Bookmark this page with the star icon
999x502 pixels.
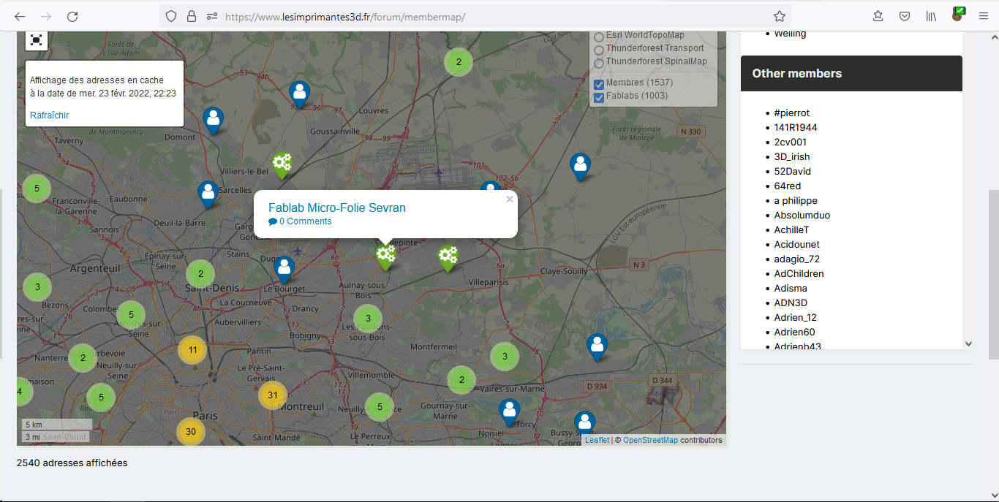(x=780, y=16)
